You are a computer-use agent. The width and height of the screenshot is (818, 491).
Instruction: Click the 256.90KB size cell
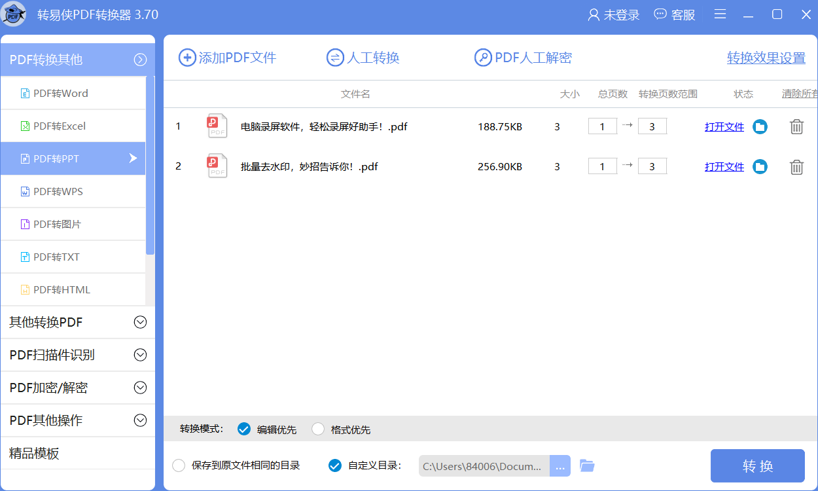click(x=500, y=167)
